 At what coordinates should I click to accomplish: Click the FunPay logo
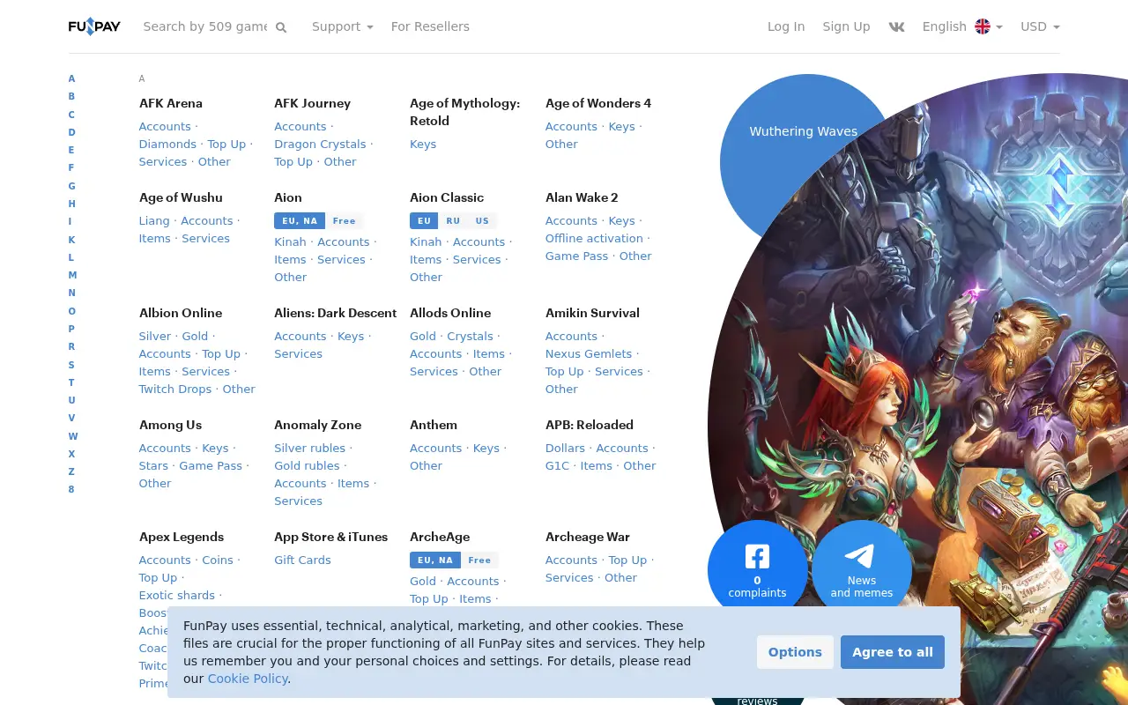click(94, 26)
